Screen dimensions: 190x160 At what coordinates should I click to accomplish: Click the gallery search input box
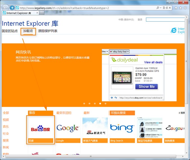tap(165, 20)
